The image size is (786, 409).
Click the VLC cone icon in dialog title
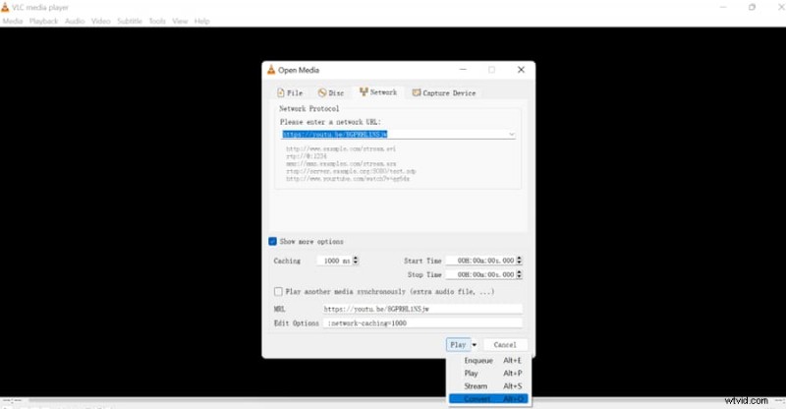coord(271,70)
